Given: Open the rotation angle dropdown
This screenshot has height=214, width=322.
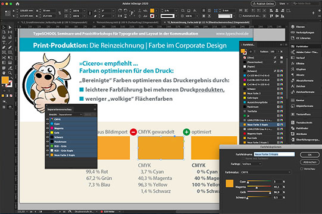Looking at the screenshot, I should point(113,11).
